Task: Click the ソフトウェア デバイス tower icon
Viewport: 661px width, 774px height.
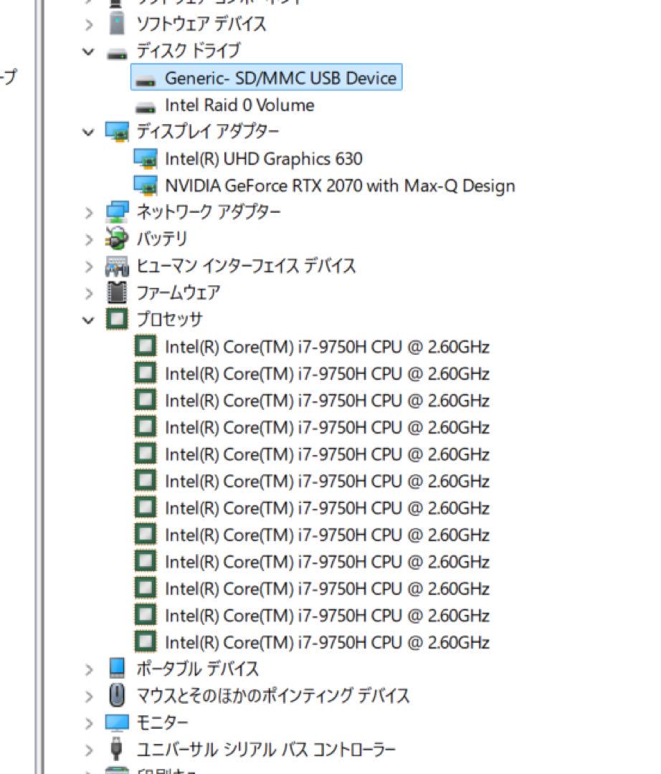Action: (117, 23)
